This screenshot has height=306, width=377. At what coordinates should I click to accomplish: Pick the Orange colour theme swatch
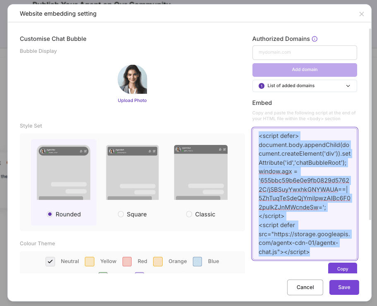point(158,261)
